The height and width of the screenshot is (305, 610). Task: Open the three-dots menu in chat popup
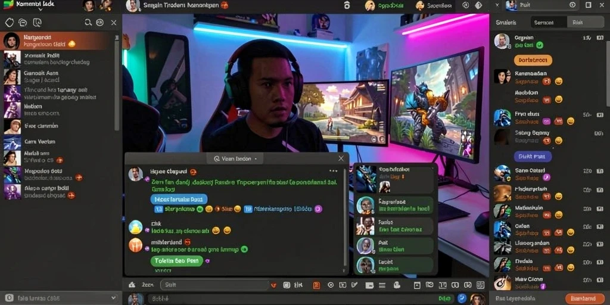coord(334,171)
